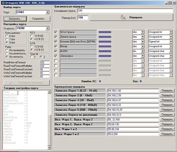177x152 pixels.
Task: Click the ReadIntervalTimeout value field
Action: click(x=45, y=62)
